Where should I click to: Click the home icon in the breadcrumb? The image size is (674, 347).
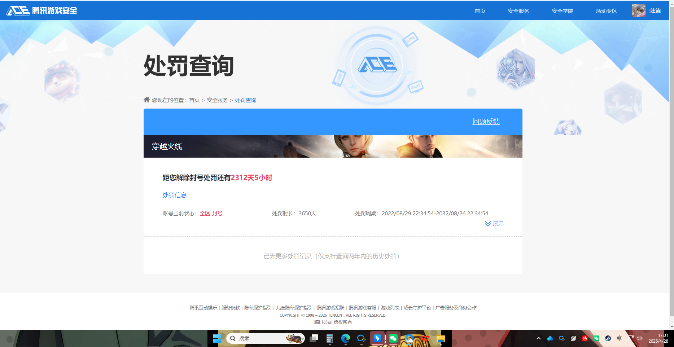point(146,100)
